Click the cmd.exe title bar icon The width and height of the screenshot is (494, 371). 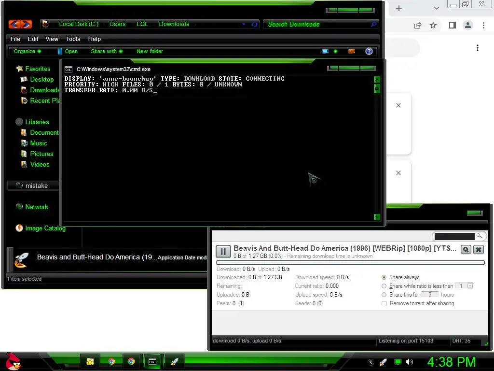tap(69, 70)
